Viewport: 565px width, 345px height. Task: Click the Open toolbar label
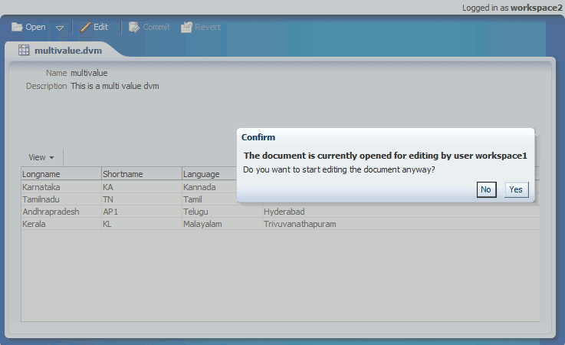(x=35, y=27)
